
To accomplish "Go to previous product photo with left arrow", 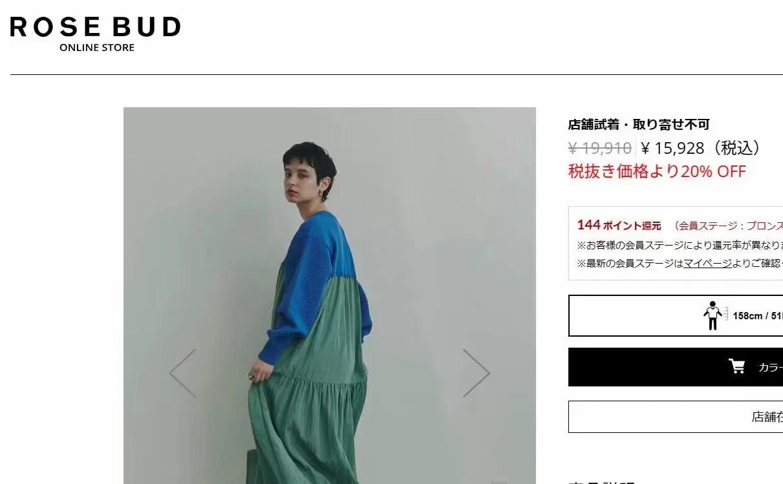I will (182, 373).
